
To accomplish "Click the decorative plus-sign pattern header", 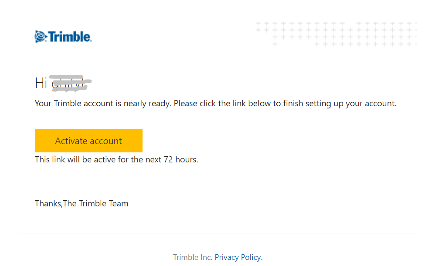I will click(x=336, y=34).
